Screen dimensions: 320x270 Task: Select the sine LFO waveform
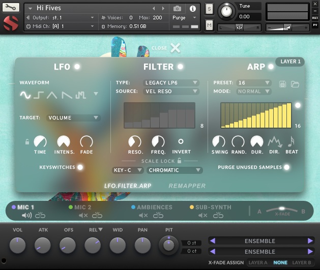click(x=25, y=95)
